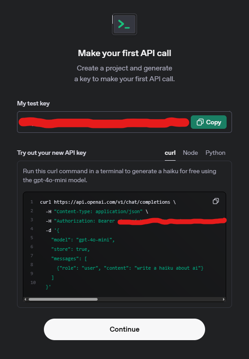
Task: Click the left arrow of the code scrollbar
Action: [25, 299]
